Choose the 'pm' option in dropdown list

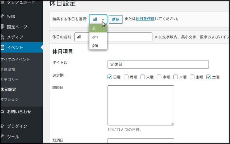(98, 45)
